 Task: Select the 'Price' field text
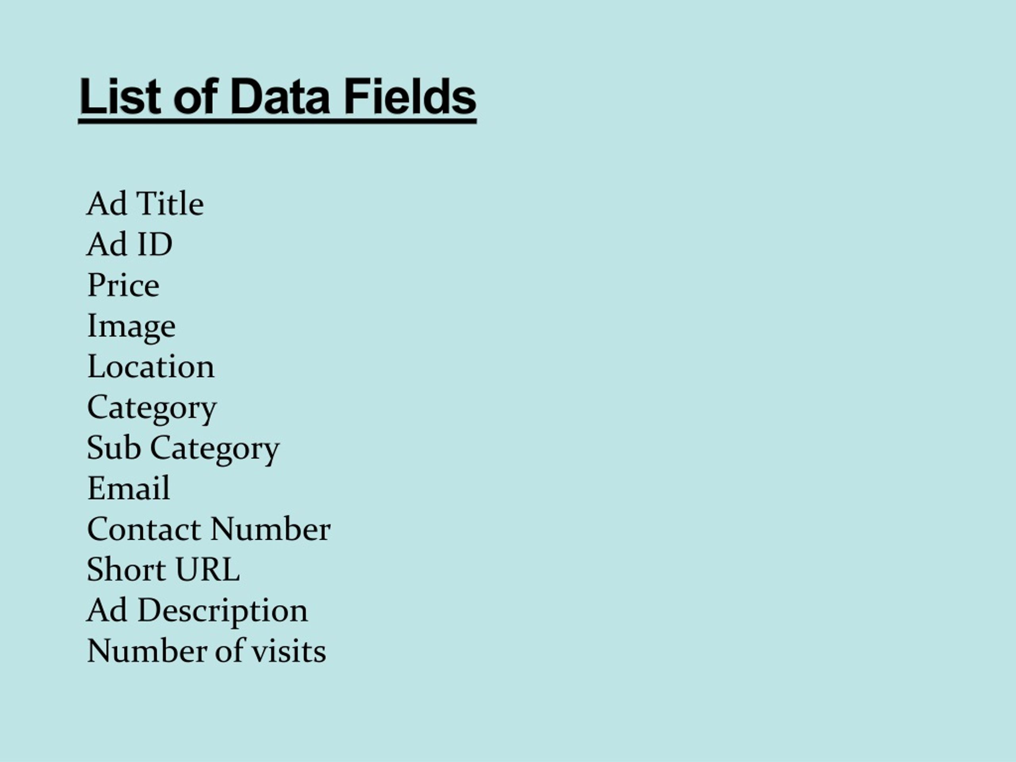tap(123, 285)
